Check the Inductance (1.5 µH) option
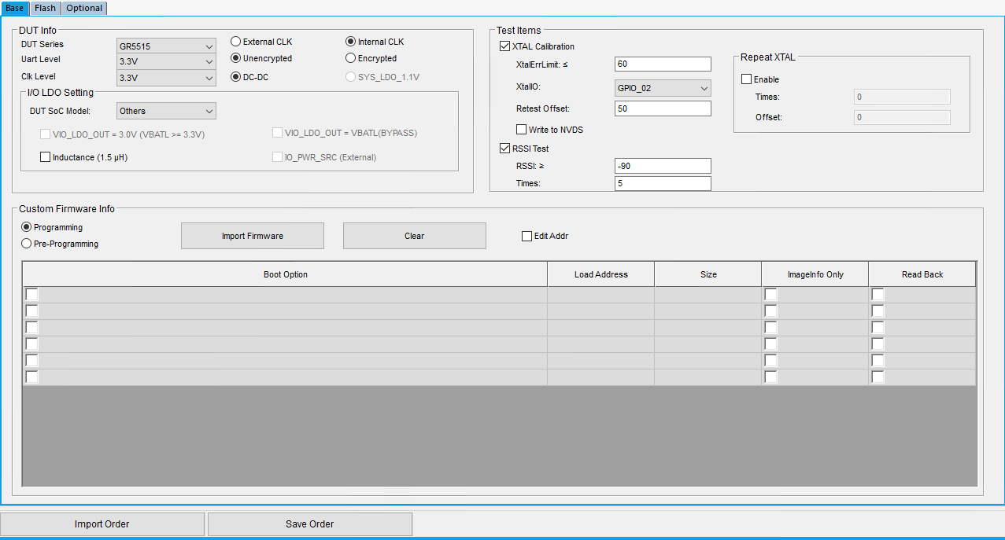Viewport: 1005px width, 540px height. pos(46,157)
